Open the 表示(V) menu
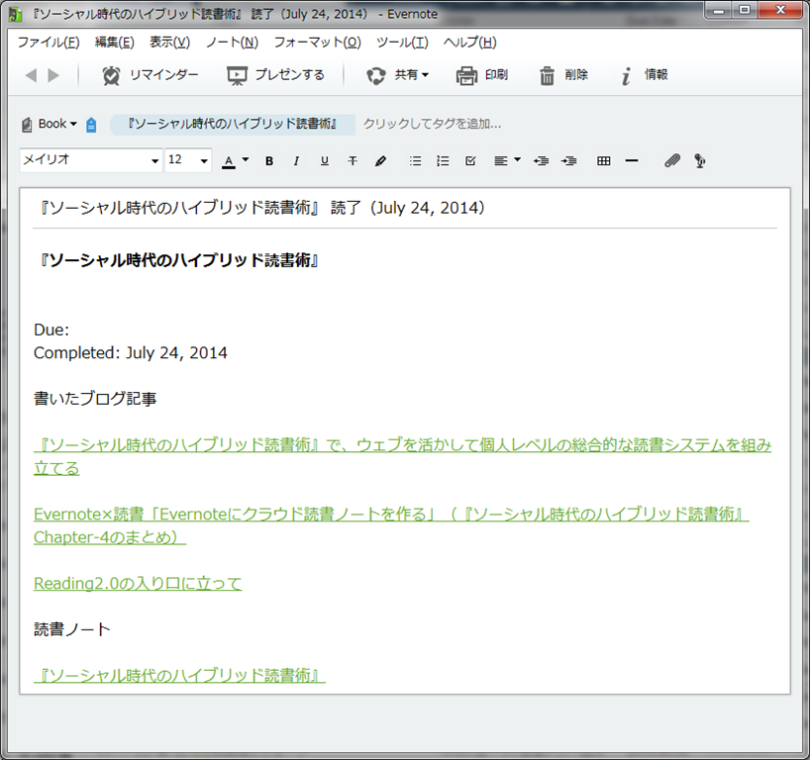Screen dimensions: 810x760 click(x=169, y=43)
